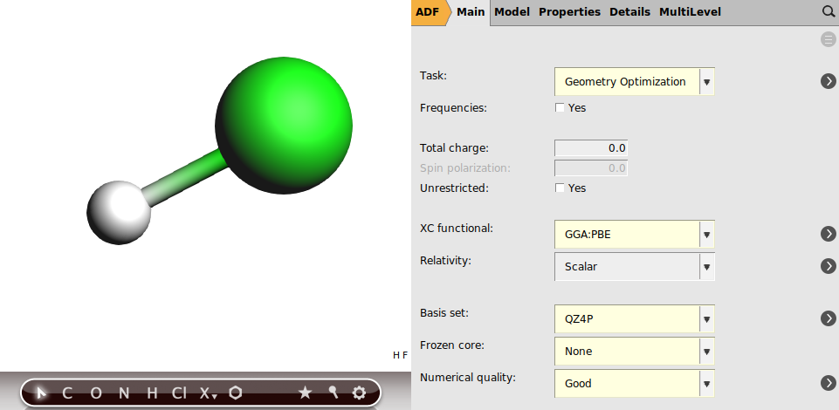Screen dimensions: 839x410
Task: Open Basis set details arrow button
Action: pos(829,318)
